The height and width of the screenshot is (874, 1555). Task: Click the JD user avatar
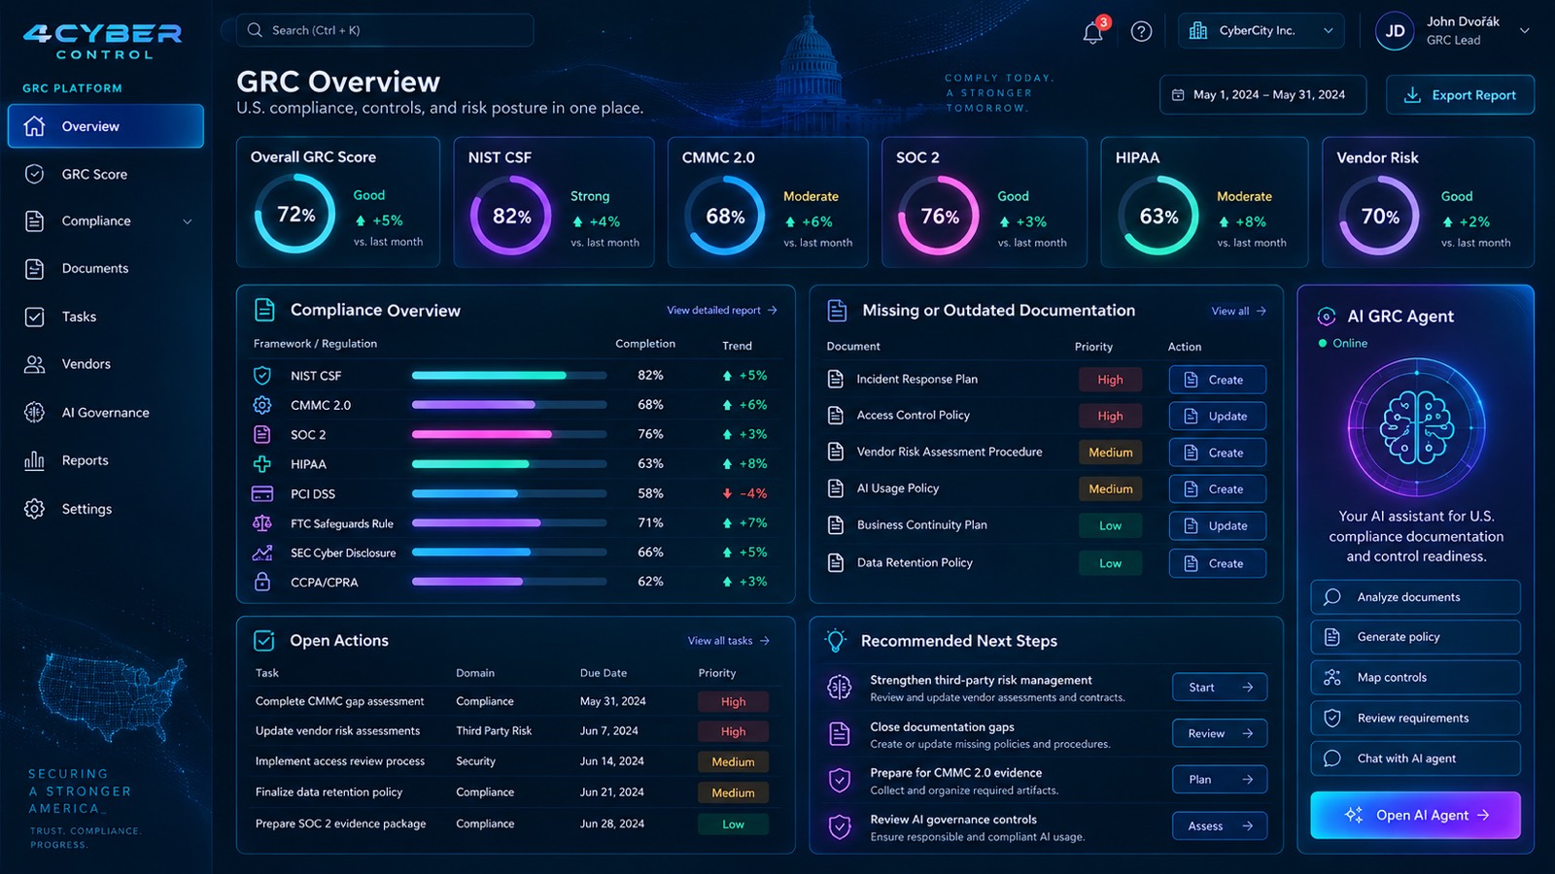(x=1395, y=31)
